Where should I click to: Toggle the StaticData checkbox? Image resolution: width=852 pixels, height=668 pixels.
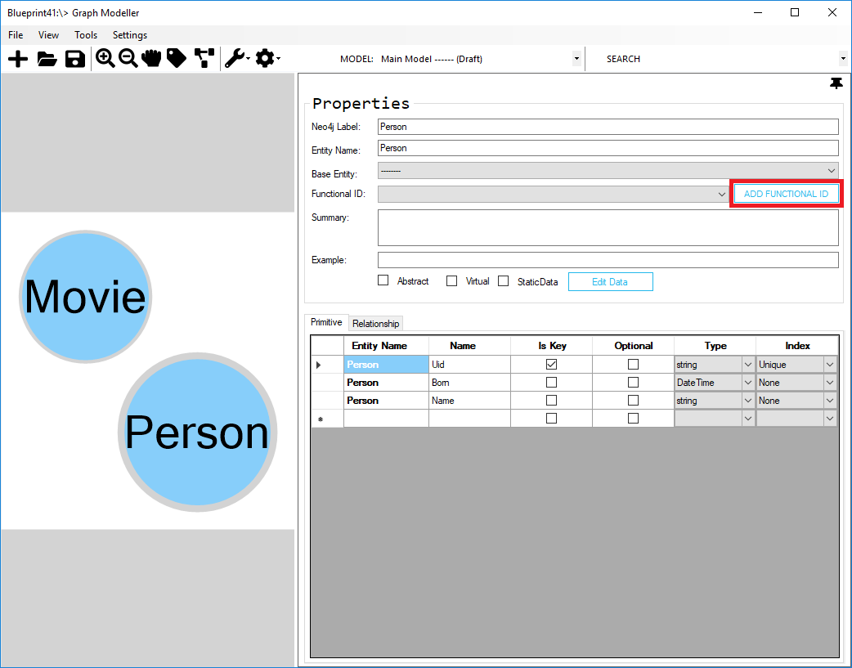[503, 280]
